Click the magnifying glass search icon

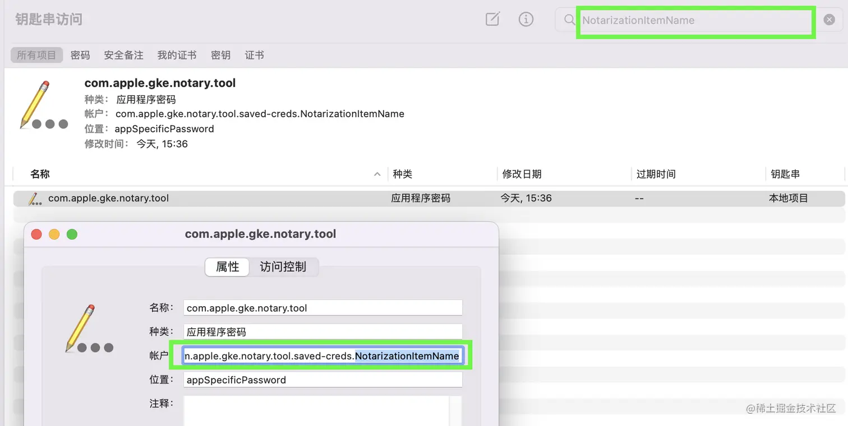click(x=568, y=20)
